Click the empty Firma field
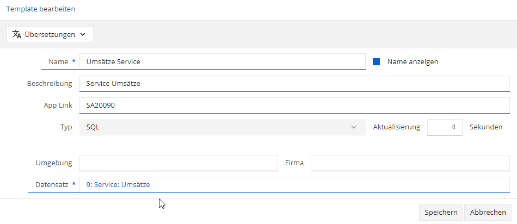Viewport: 517px width, 224px height. point(410,163)
